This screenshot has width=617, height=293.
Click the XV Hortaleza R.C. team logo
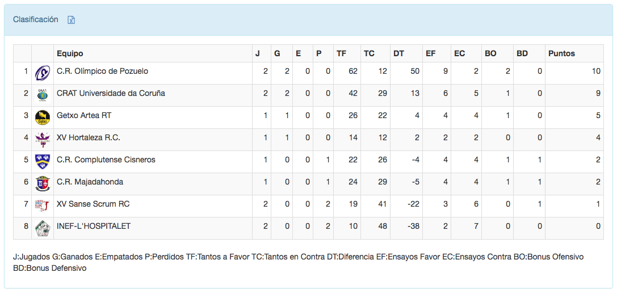point(43,139)
